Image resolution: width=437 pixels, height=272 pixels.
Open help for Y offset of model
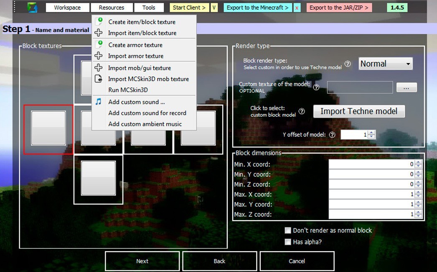[x=332, y=134]
